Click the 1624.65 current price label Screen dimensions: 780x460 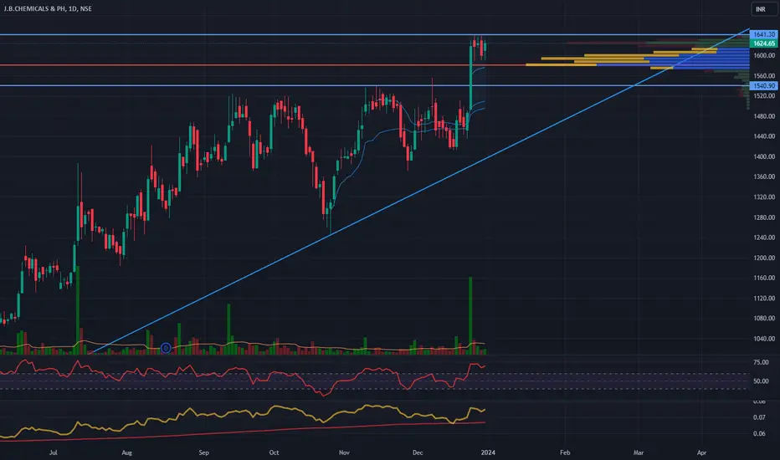pyautogui.click(x=763, y=43)
